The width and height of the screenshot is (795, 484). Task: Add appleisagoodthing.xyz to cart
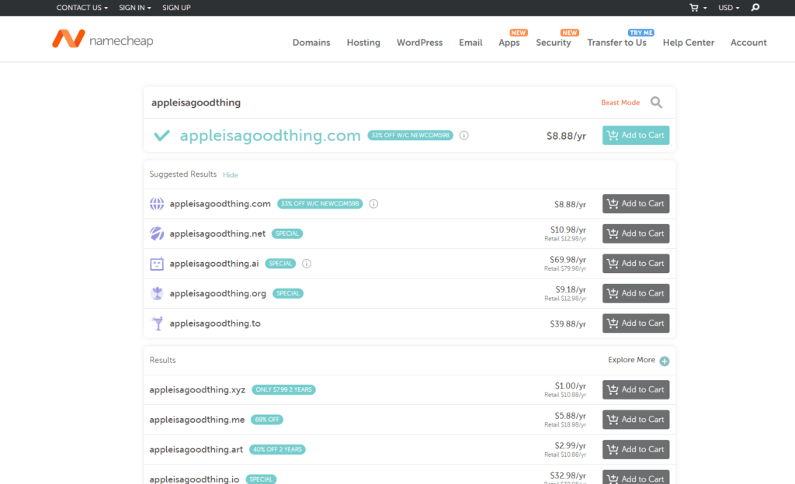[635, 389]
